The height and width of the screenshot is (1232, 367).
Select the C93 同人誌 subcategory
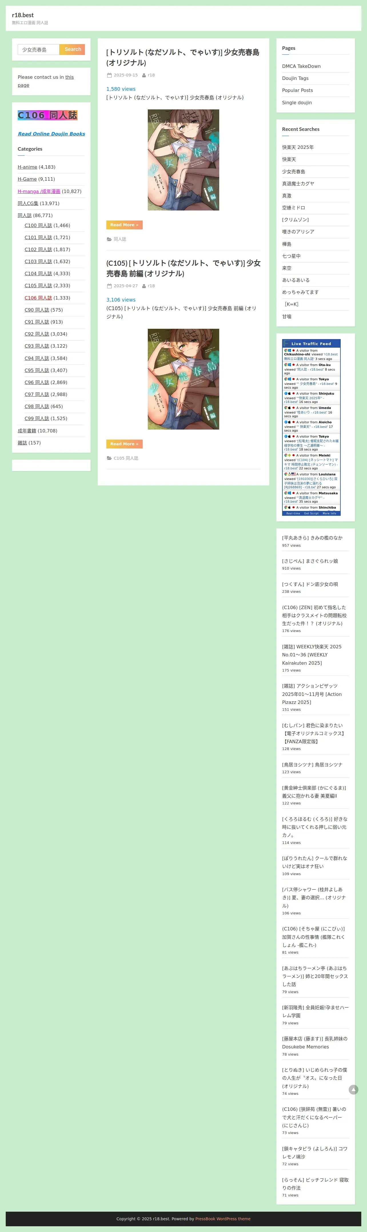[x=37, y=346]
